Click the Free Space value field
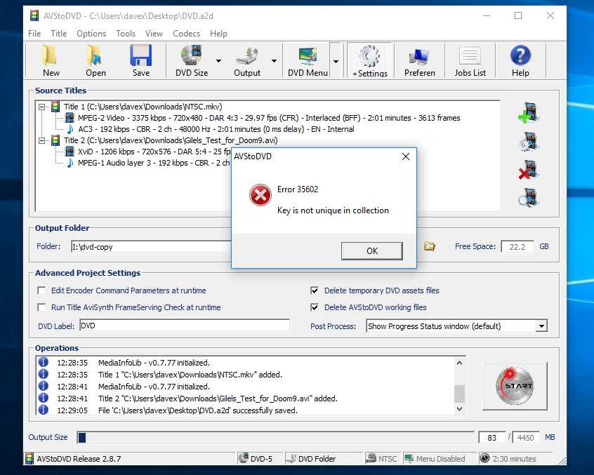 click(517, 247)
